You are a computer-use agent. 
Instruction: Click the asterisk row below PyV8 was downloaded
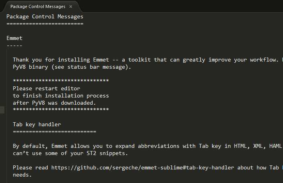click(x=61, y=110)
